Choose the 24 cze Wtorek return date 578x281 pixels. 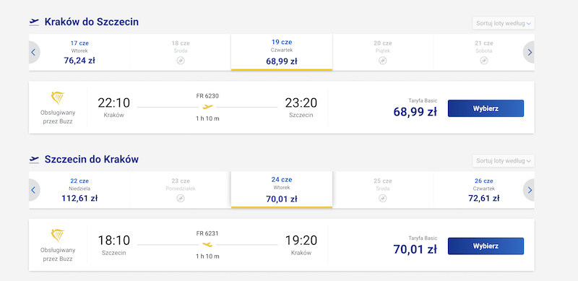(282, 190)
